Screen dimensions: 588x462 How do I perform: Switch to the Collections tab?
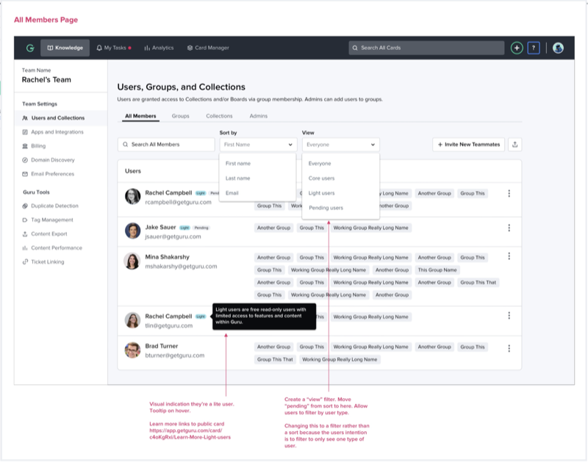click(219, 116)
